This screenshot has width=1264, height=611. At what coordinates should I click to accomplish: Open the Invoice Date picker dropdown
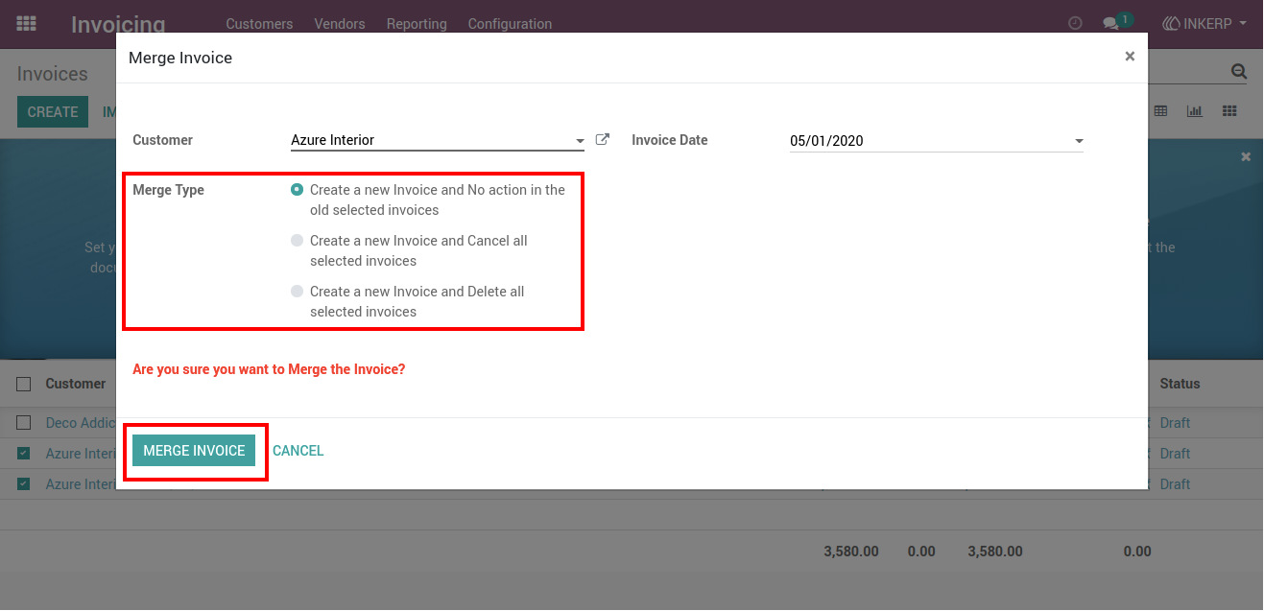1079,141
